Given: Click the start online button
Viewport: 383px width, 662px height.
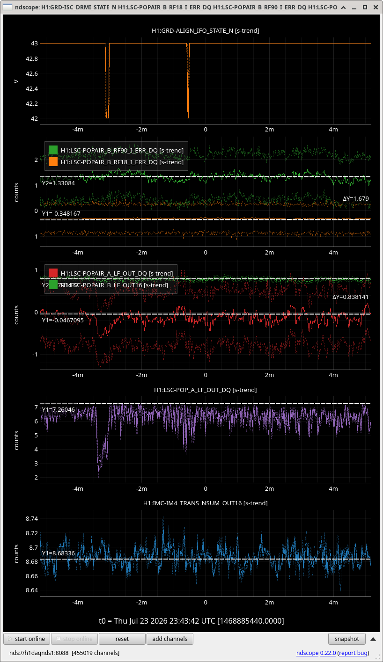Looking at the screenshot, I should pos(27,639).
